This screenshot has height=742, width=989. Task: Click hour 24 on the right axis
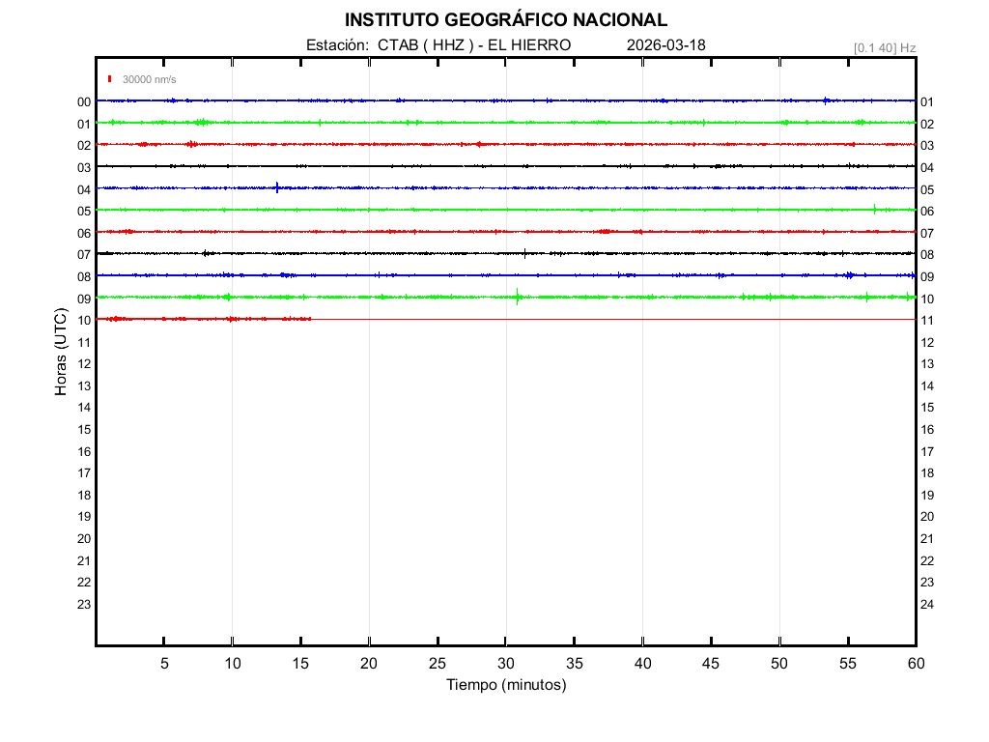[927, 605]
